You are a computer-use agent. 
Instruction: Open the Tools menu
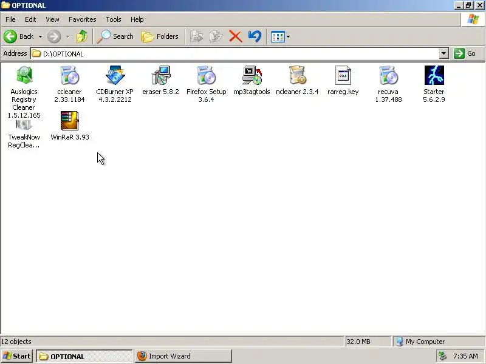[x=114, y=19]
